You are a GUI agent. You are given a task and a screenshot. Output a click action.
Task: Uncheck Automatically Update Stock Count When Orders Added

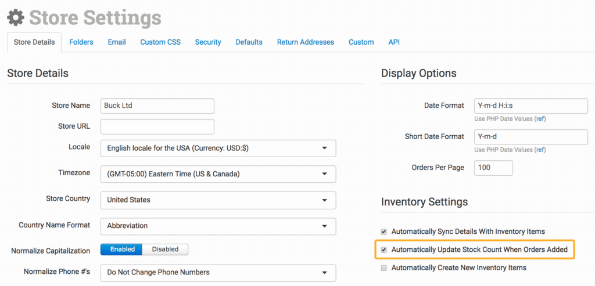pos(383,250)
